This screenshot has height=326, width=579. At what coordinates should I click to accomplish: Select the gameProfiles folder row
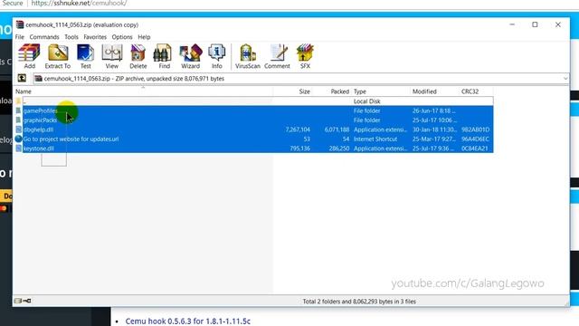coord(254,110)
